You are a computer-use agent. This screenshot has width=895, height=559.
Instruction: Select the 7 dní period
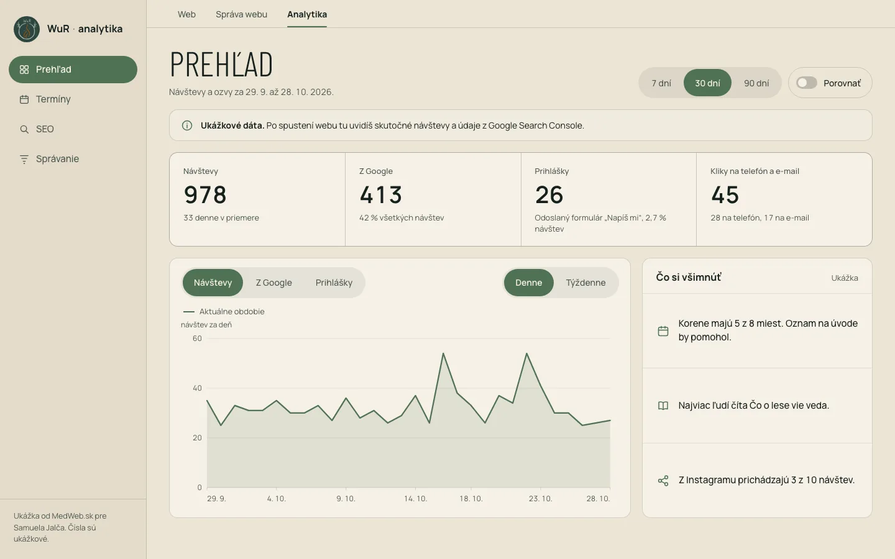coord(661,83)
